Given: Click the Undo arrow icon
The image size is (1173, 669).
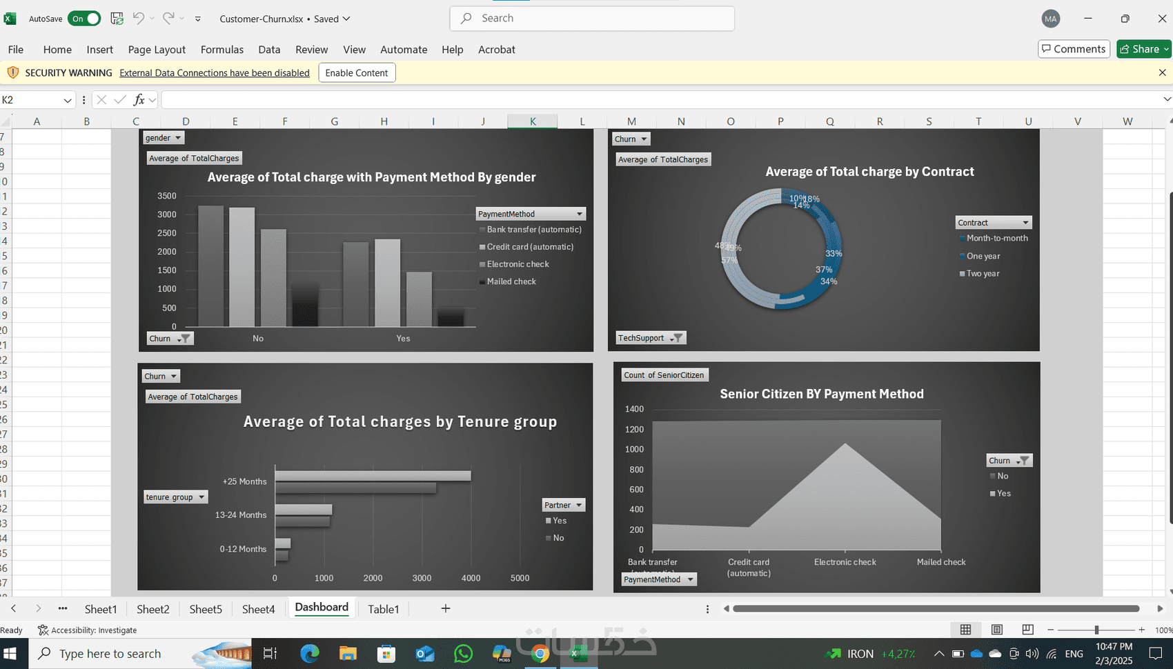Looking at the screenshot, I should point(138,19).
